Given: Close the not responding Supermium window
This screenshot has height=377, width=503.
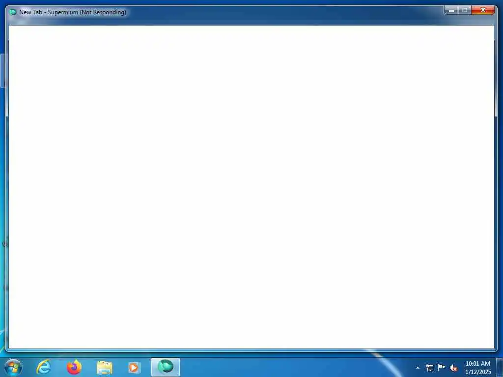Looking at the screenshot, I should (x=483, y=10).
